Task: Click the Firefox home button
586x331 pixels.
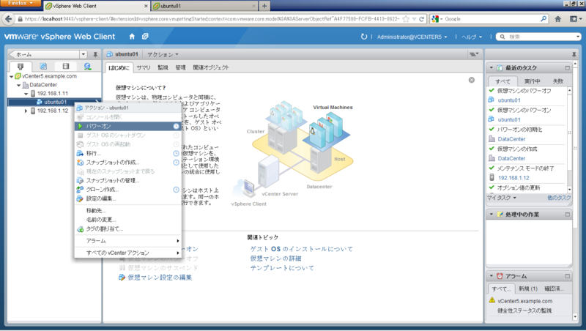Action: tap(558, 19)
